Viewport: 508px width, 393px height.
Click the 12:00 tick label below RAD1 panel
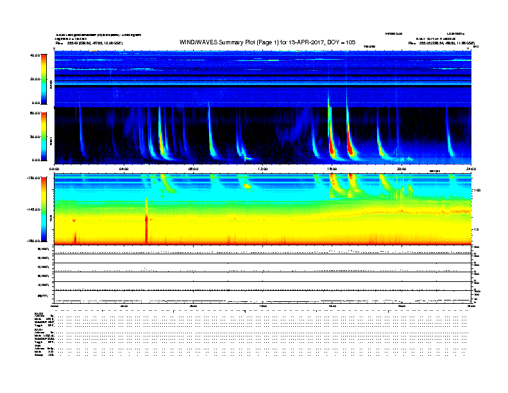coord(263,169)
